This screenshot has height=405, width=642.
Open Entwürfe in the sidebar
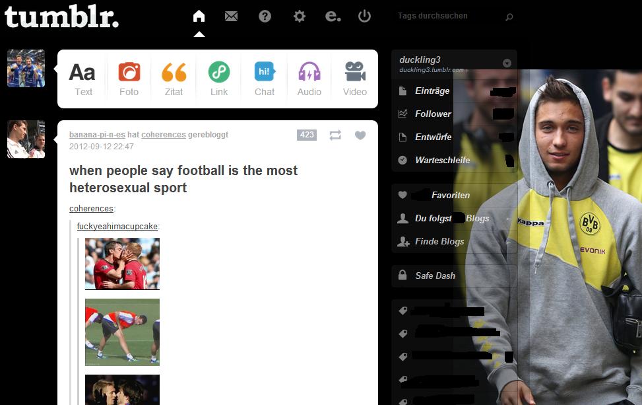[x=455, y=137]
